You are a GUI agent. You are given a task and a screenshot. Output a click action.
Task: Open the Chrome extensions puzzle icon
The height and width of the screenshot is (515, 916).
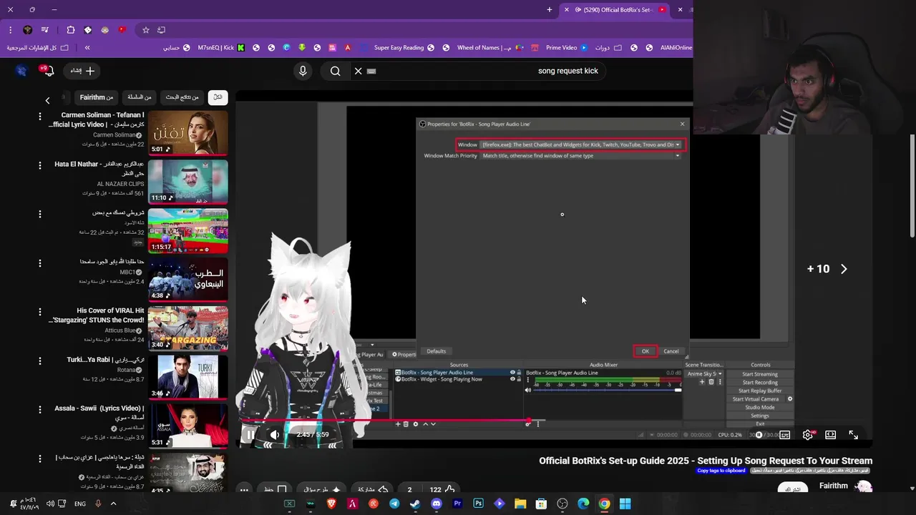point(71,30)
